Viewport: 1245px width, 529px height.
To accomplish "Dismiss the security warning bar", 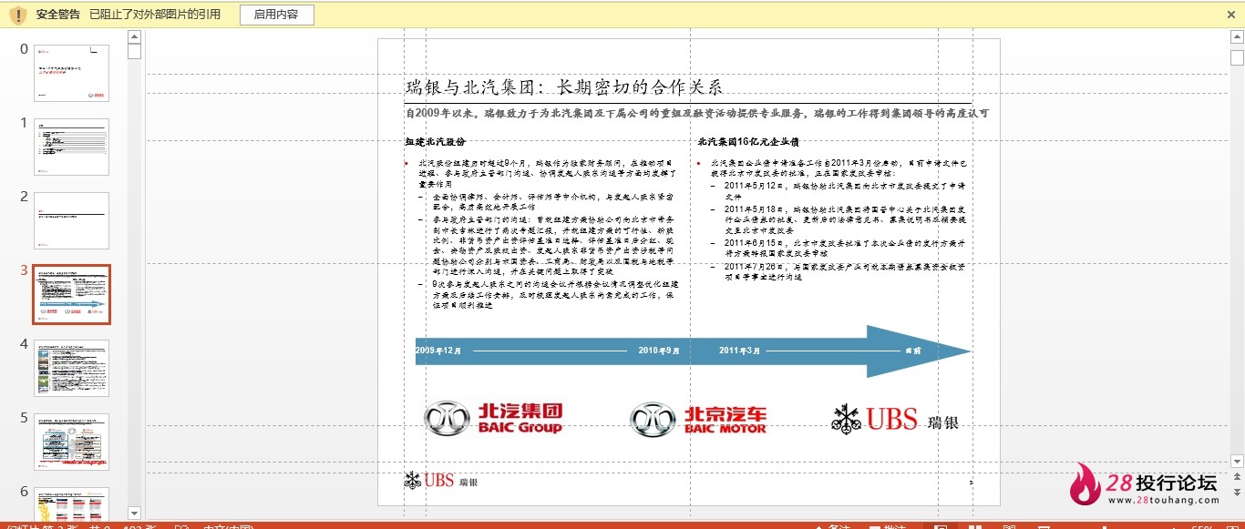I will click(1231, 15).
